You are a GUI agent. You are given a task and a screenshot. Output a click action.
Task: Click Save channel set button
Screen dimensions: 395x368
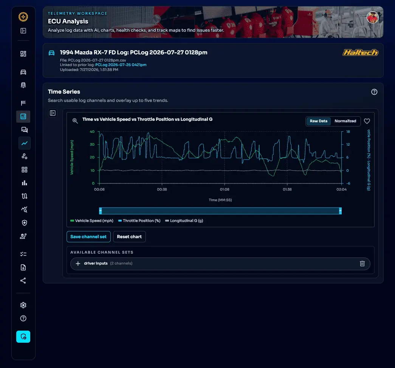click(88, 237)
